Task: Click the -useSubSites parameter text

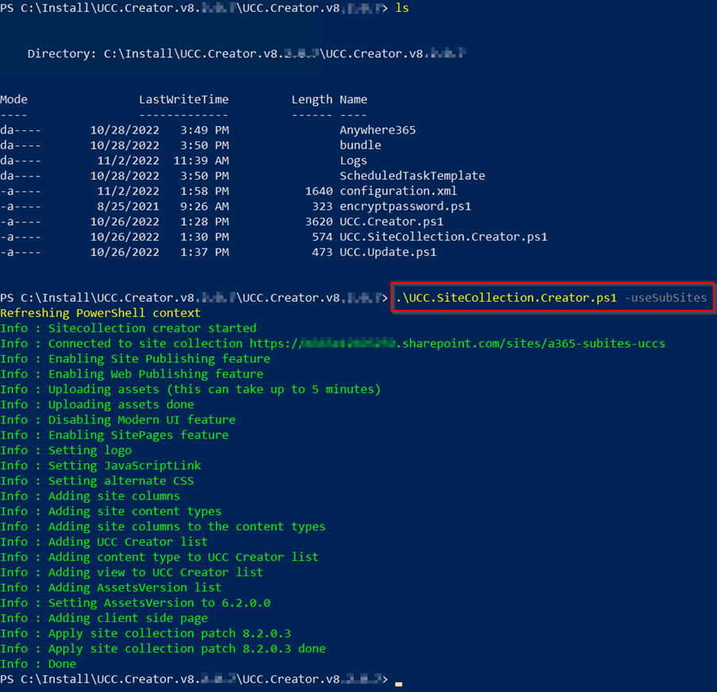Action: [665, 297]
